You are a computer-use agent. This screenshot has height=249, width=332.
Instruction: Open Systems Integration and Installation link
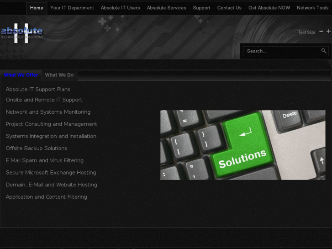51,136
